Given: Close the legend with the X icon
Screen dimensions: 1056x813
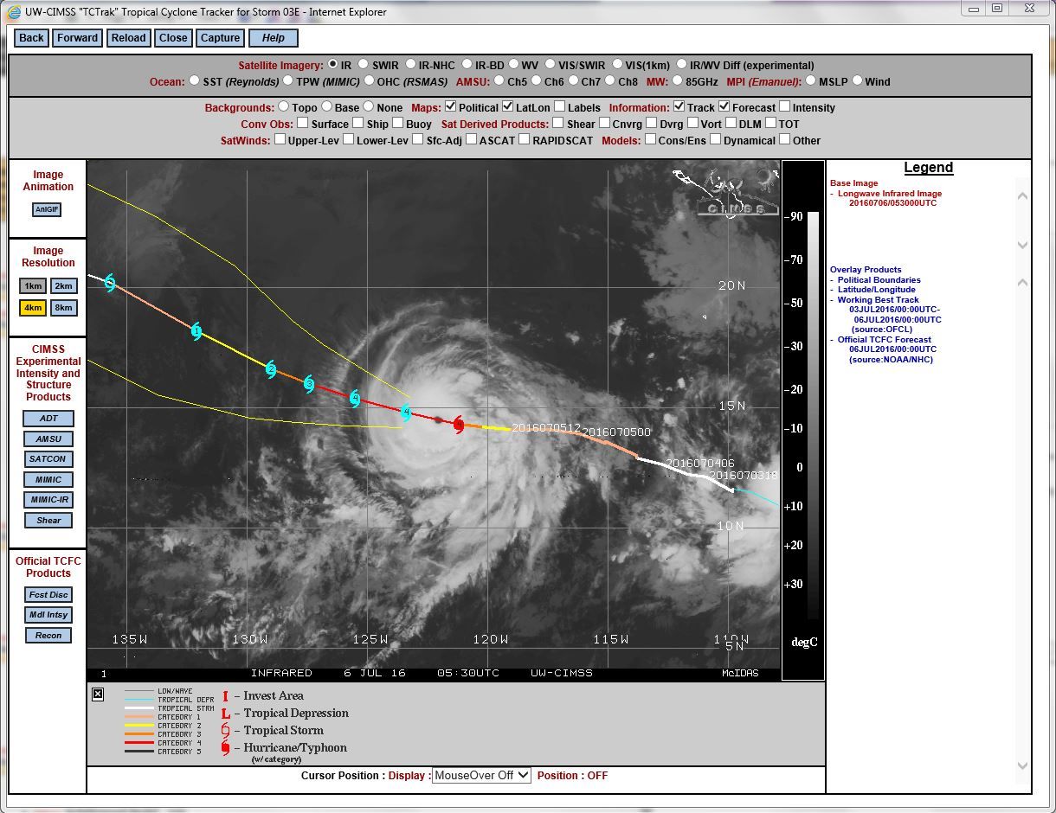Looking at the screenshot, I should pyautogui.click(x=98, y=694).
